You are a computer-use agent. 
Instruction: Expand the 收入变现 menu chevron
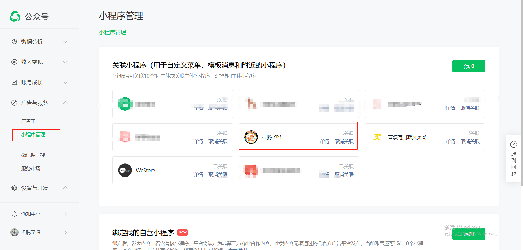click(x=65, y=62)
